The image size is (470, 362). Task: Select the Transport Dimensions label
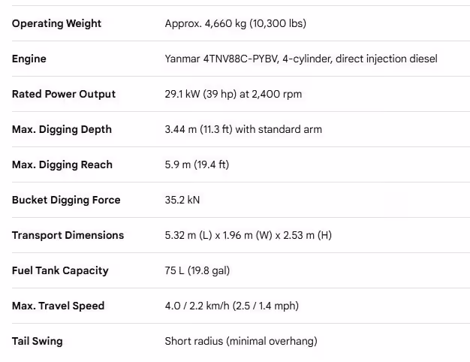68,235
